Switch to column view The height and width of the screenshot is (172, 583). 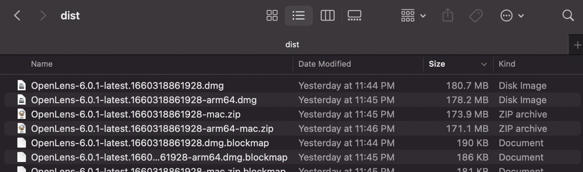327,16
